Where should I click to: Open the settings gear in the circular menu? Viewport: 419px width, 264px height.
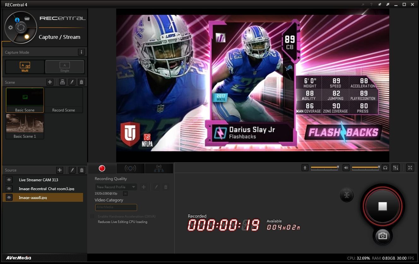pyautogui.click(x=10, y=27)
